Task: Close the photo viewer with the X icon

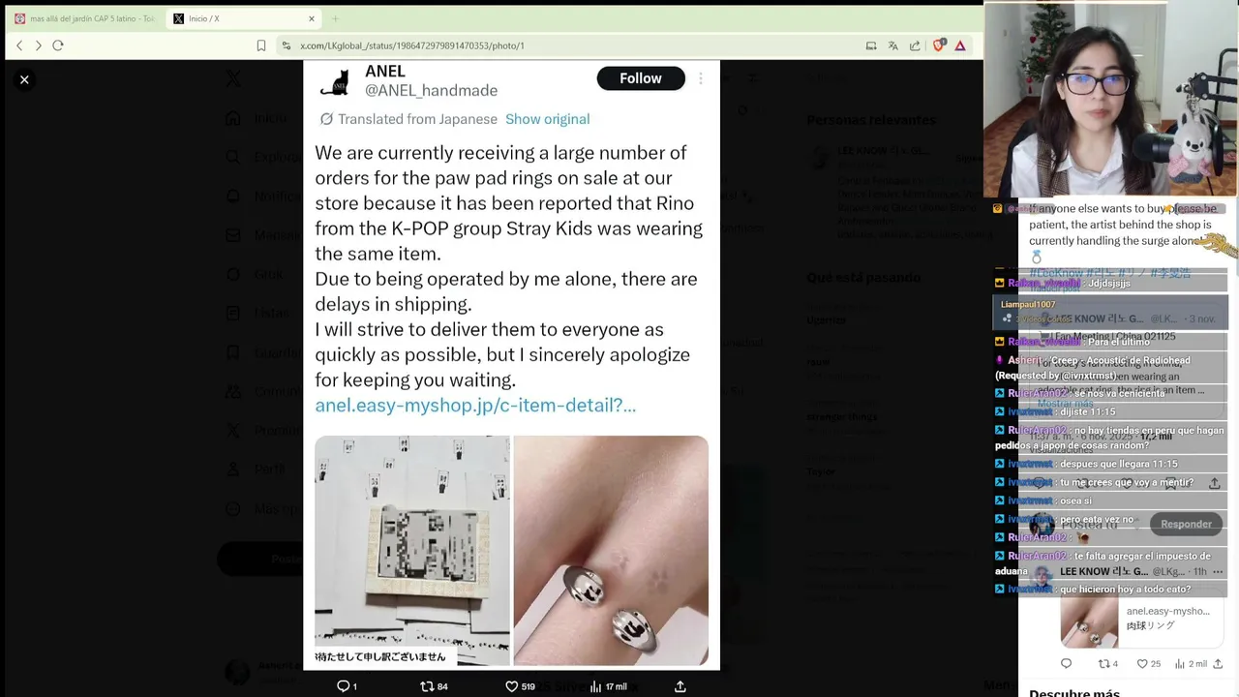Action: coord(24,79)
